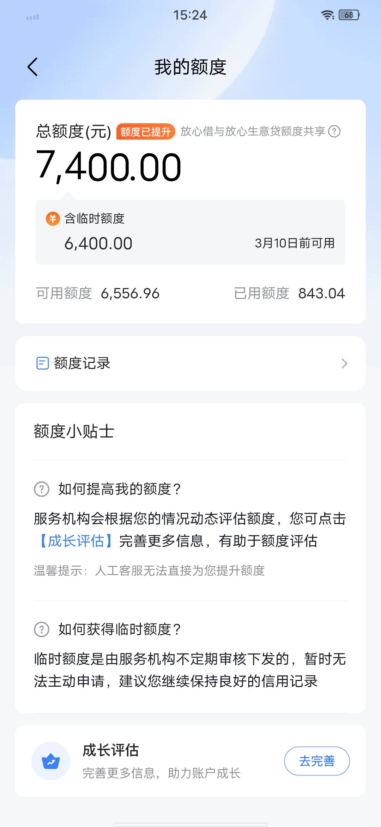Tap the 额度记录 document icon
The height and width of the screenshot is (827, 381).
(43, 363)
